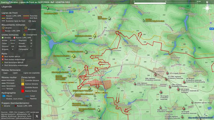Image resolution: width=214 pixels, height=120 pixels.
Task: Click the Avance Ukraine yellow swatch
Action: tap(23, 84)
